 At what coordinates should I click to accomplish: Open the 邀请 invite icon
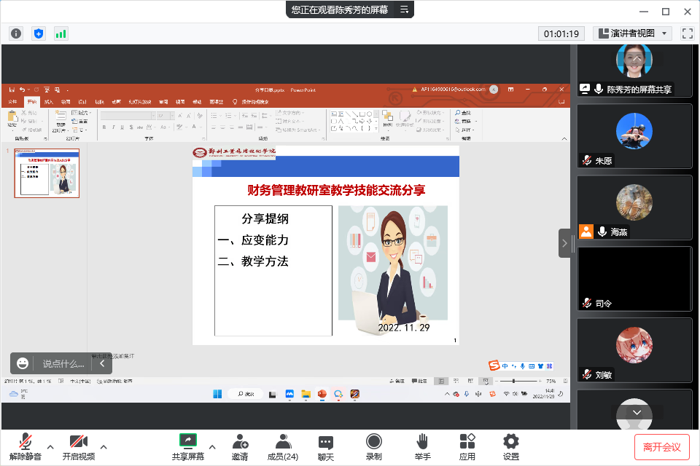[240, 446]
